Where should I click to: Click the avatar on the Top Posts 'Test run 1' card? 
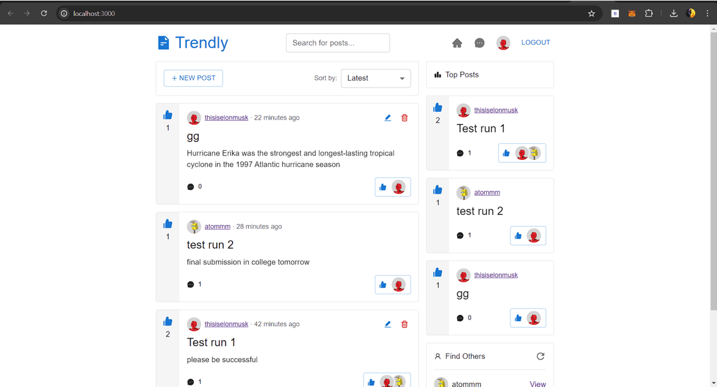463,110
